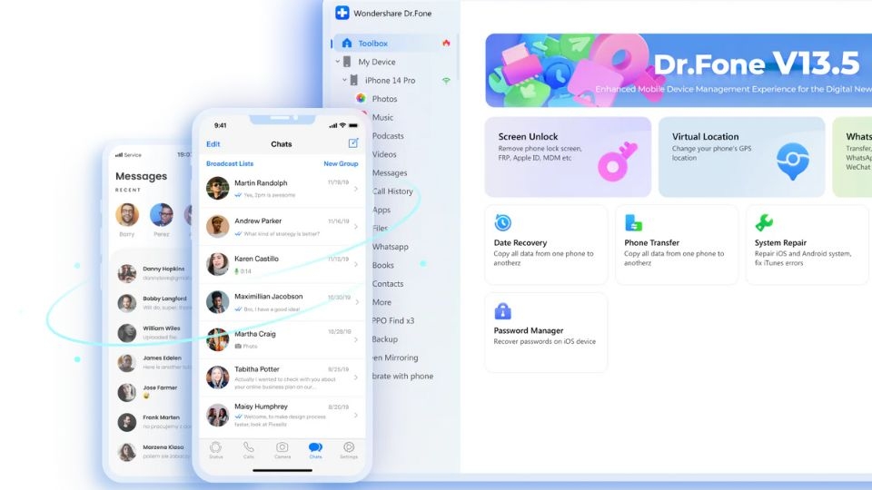Select More in the device sidebar

tap(381, 302)
